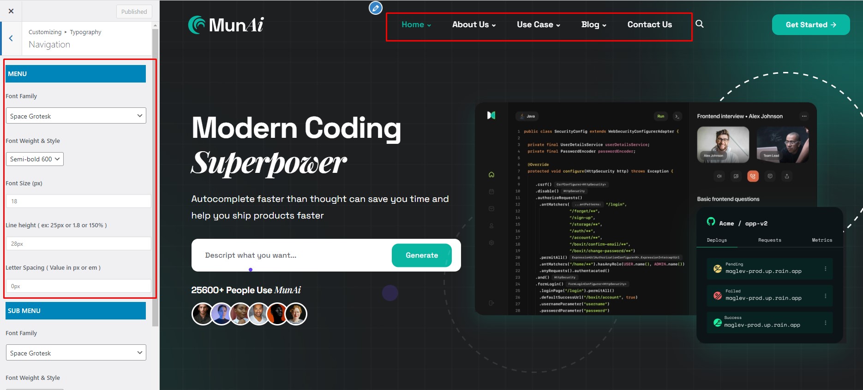Switch to the Deploys tab

coord(717,240)
